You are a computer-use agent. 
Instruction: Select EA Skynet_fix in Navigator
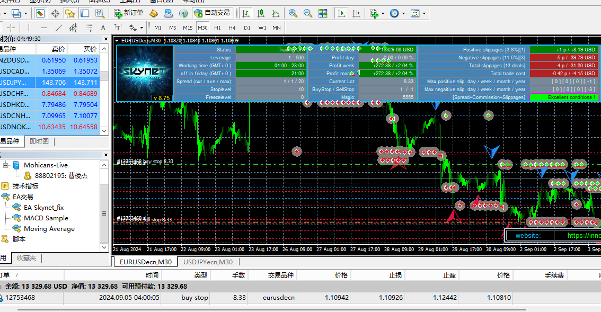point(43,207)
